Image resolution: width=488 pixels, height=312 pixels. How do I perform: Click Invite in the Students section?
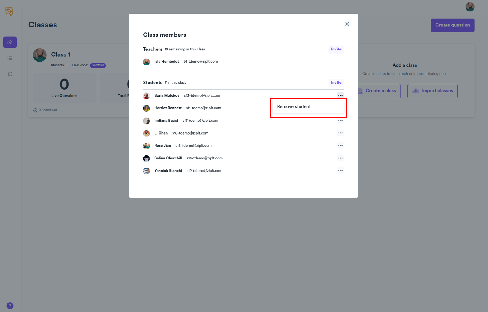click(336, 83)
